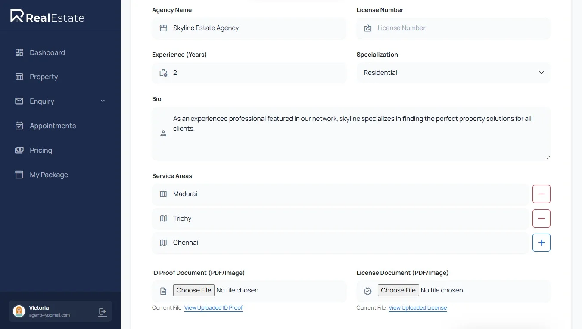Open the View Uploaded License link
582x329 pixels.
coord(417,308)
